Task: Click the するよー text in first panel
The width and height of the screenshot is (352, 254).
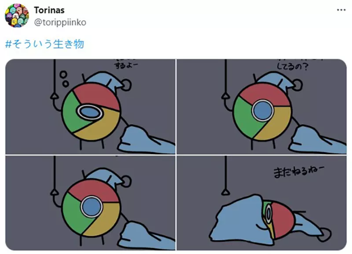Action: [x=126, y=65]
